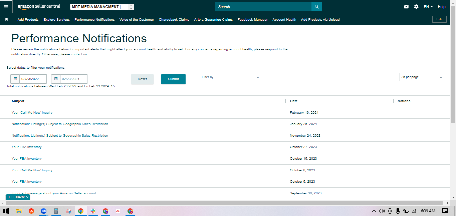Open Zoom from the taskbar
The width and height of the screenshot is (456, 216).
44,211
